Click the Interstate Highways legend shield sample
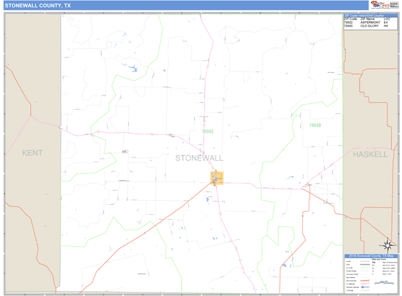The image size is (402, 296). 362,287
